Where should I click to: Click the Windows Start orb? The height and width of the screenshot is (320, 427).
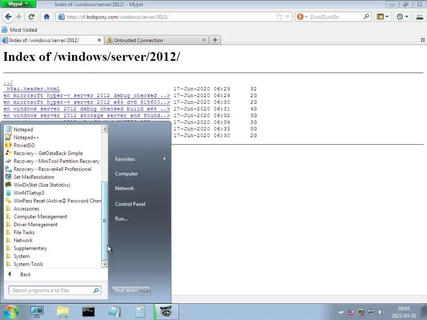pyautogui.click(x=11, y=312)
